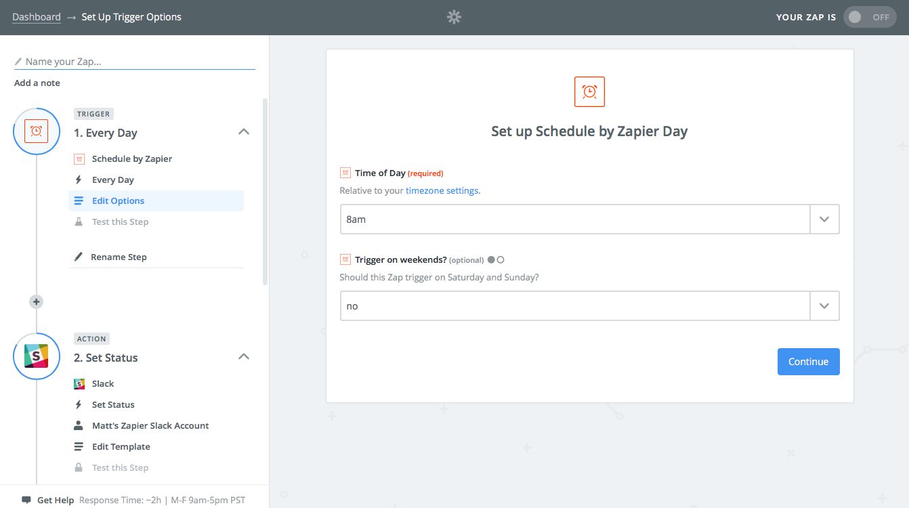
Task: Click the person icon for Slack Account
Action: pyautogui.click(x=79, y=425)
